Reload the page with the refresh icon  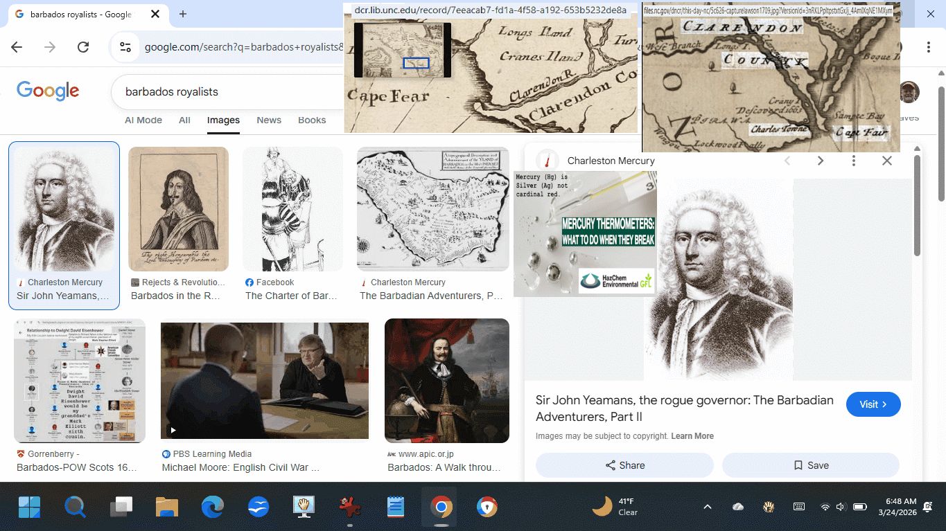[x=83, y=47]
